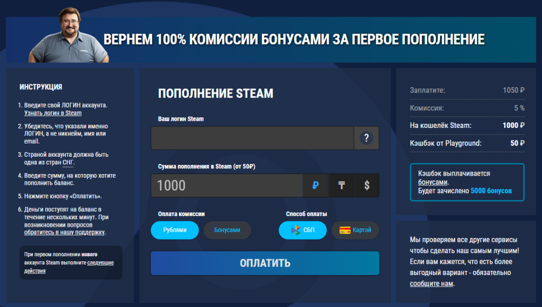Click the banner headline about 100% комиссии
This screenshot has height=307, width=542.
coord(294,40)
